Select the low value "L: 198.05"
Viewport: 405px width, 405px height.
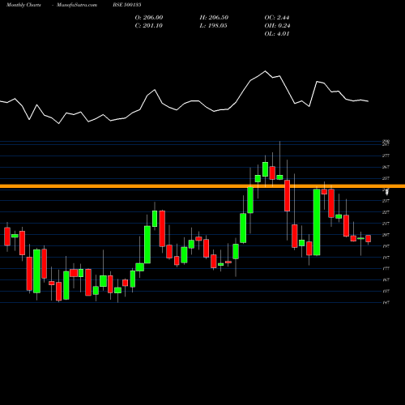tap(213, 26)
